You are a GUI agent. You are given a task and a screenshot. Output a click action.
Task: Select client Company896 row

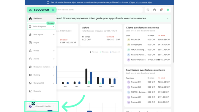click(x=148, y=45)
